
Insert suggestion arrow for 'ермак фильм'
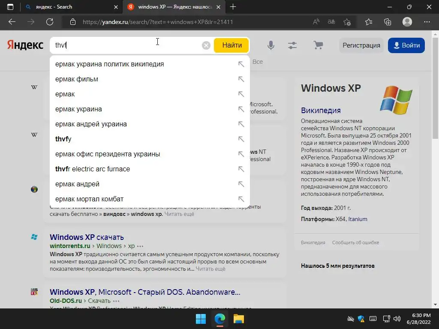pyautogui.click(x=241, y=79)
